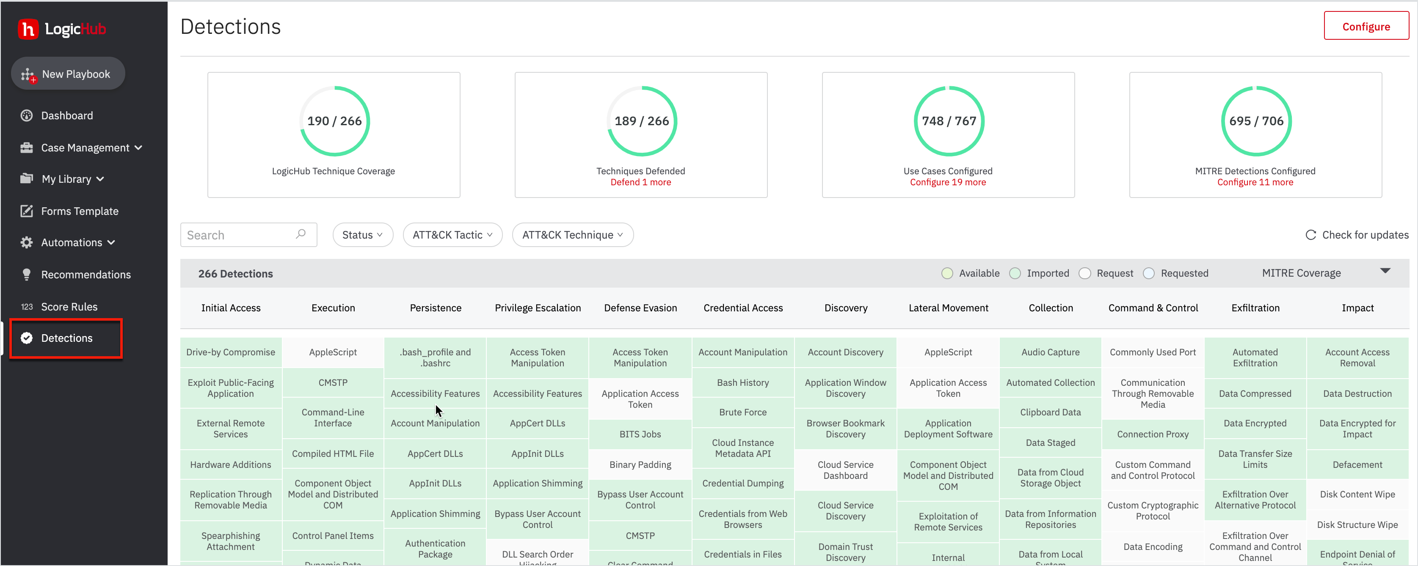Select the Compiled HTML File cell
Image resolution: width=1418 pixels, height=566 pixels.
pyautogui.click(x=332, y=454)
